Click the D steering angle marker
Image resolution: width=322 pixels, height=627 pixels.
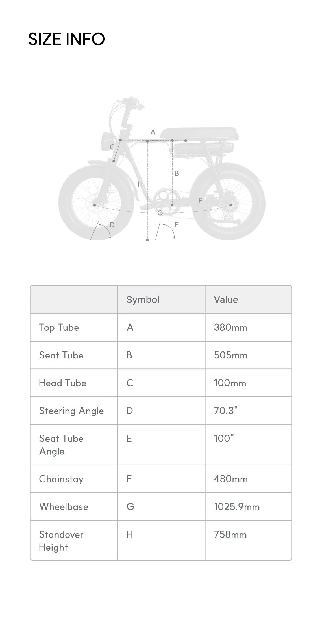point(112,225)
